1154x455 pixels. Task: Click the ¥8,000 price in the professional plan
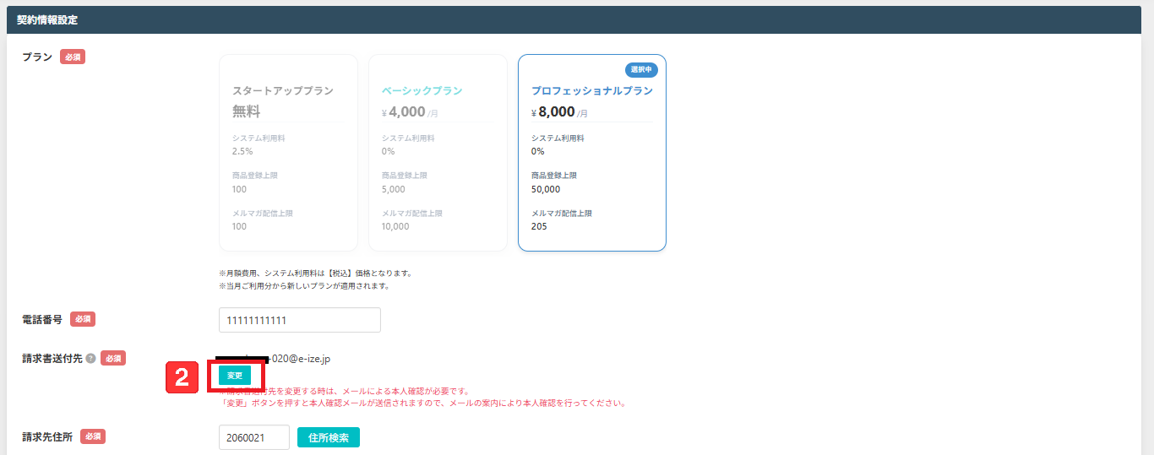point(556,111)
